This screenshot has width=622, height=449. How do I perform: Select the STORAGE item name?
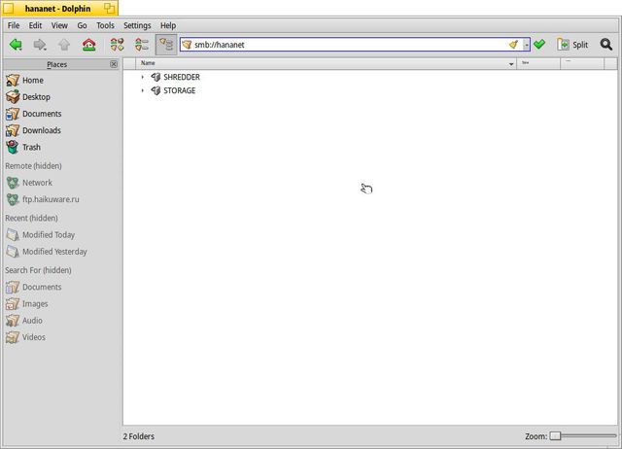tap(179, 90)
